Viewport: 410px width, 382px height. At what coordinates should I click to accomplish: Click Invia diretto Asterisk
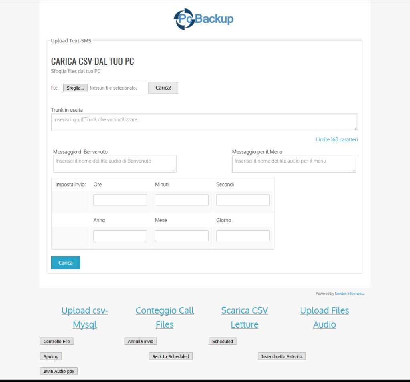281,356
